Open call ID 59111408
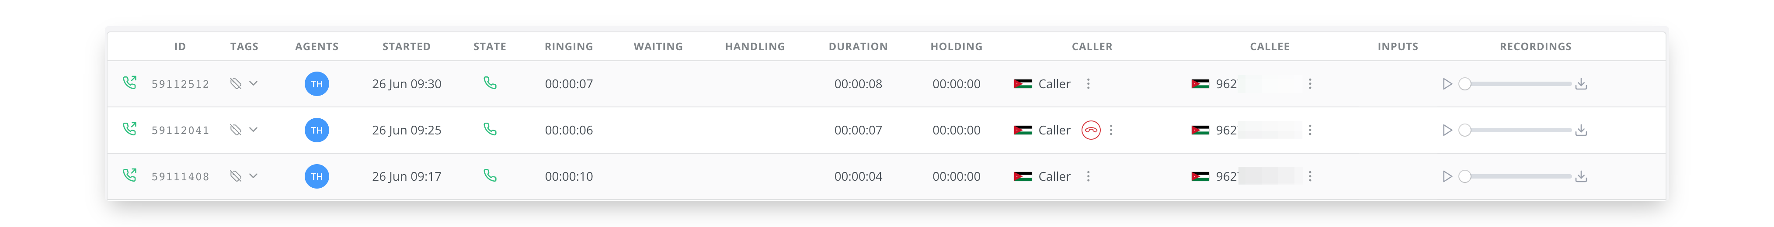1774x227 pixels. pos(181,177)
